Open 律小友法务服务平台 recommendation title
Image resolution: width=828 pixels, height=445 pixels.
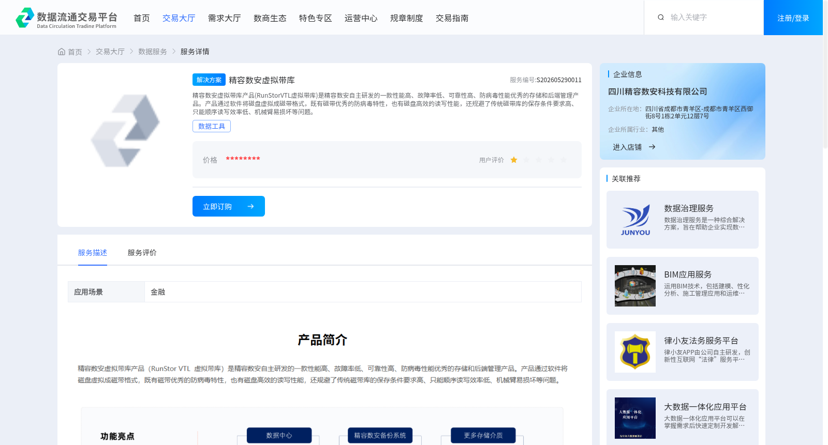click(701, 341)
